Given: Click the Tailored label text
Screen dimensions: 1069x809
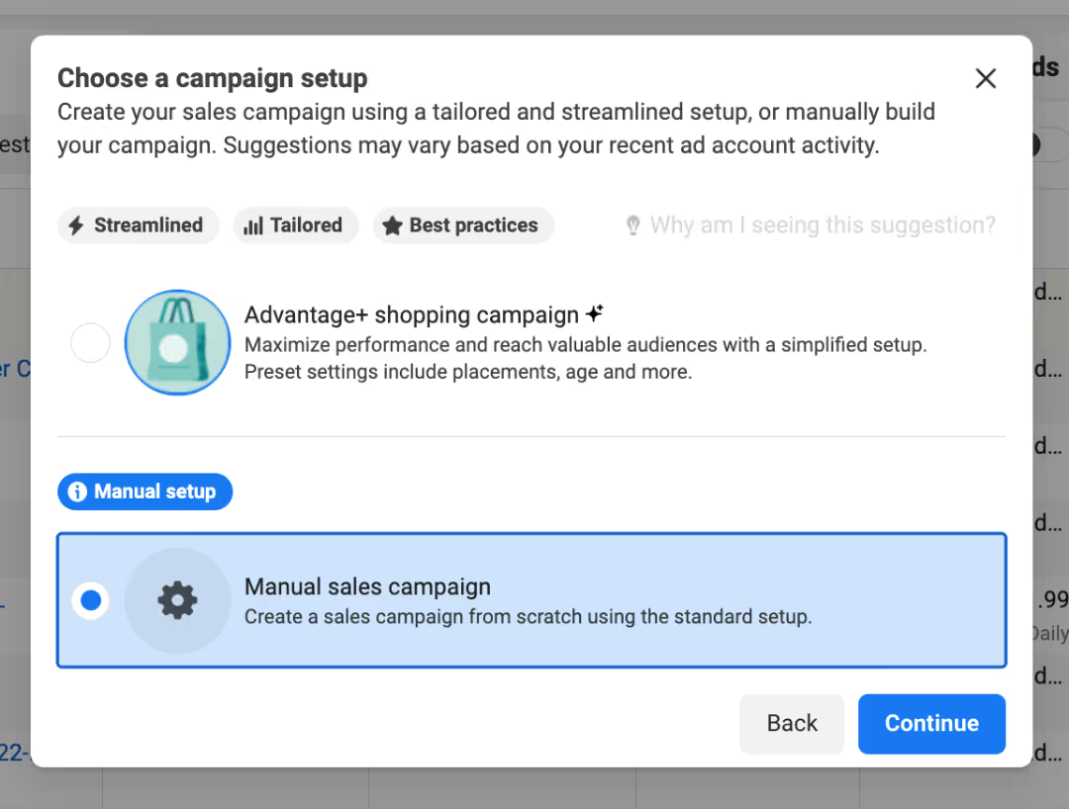Looking at the screenshot, I should point(306,225).
